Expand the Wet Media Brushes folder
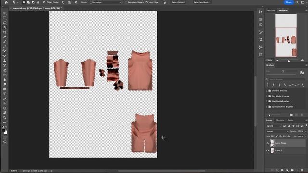 coord(267,101)
